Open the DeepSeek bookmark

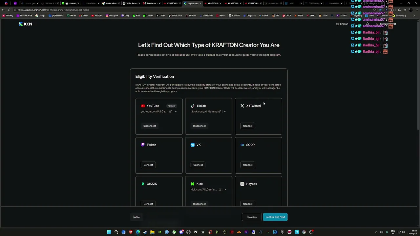(x=249, y=16)
